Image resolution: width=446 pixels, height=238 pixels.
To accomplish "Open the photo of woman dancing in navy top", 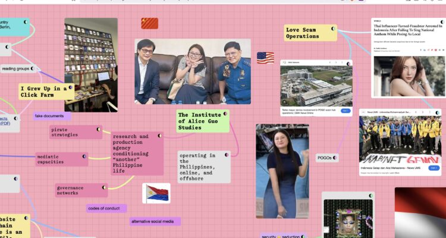I will [282, 171].
